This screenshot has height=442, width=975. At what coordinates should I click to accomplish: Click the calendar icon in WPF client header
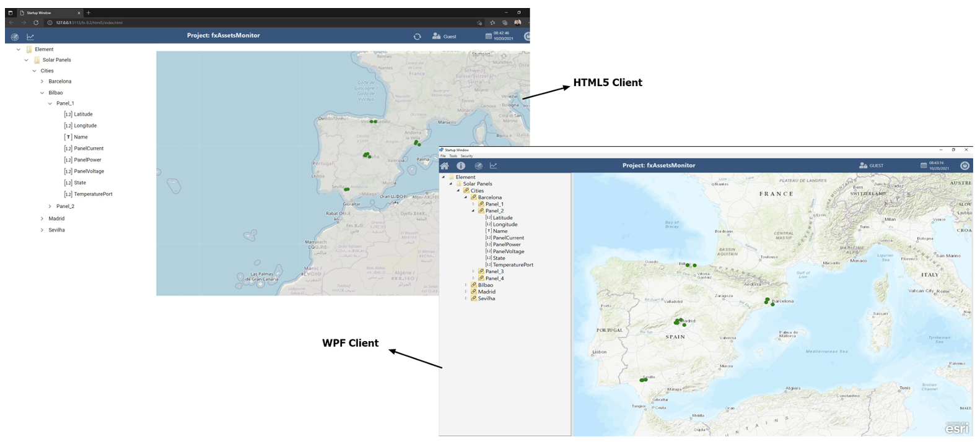[924, 165]
